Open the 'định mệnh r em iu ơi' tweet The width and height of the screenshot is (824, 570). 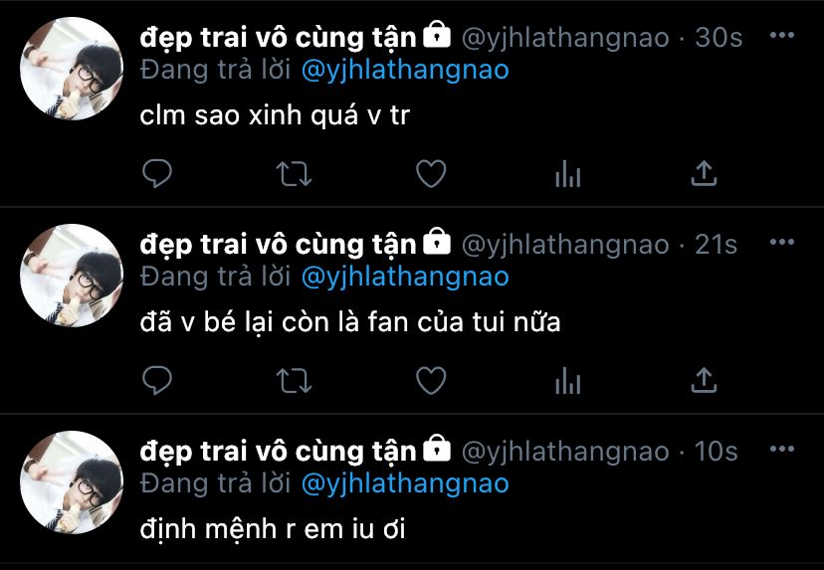273,529
